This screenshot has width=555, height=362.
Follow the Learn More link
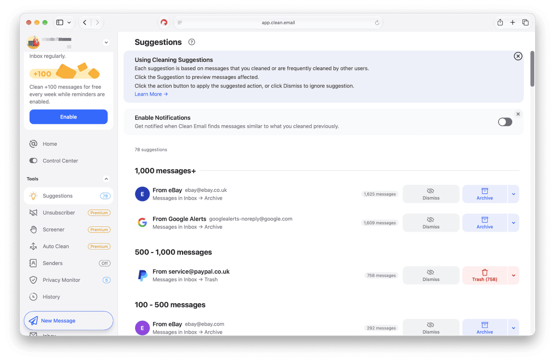151,94
